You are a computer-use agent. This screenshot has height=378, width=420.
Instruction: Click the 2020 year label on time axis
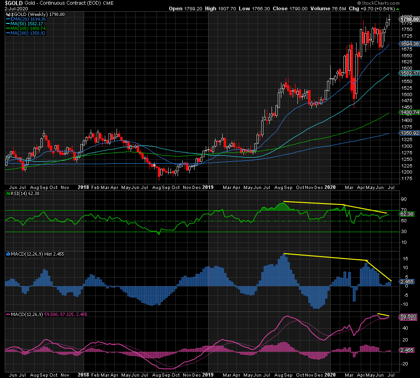pos(331,187)
